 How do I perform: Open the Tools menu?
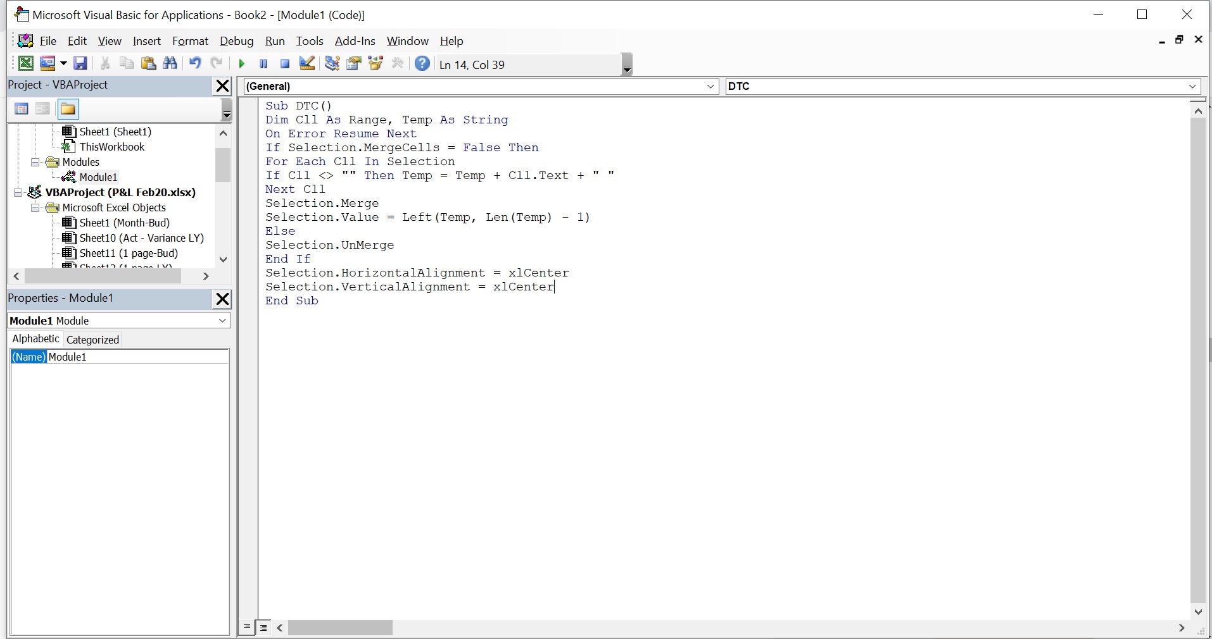tap(310, 41)
